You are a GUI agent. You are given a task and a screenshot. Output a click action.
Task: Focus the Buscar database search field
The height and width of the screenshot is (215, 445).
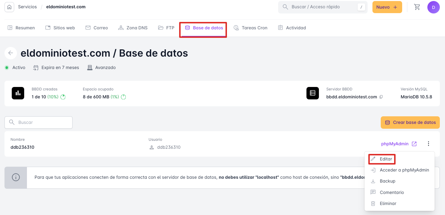(x=39, y=123)
